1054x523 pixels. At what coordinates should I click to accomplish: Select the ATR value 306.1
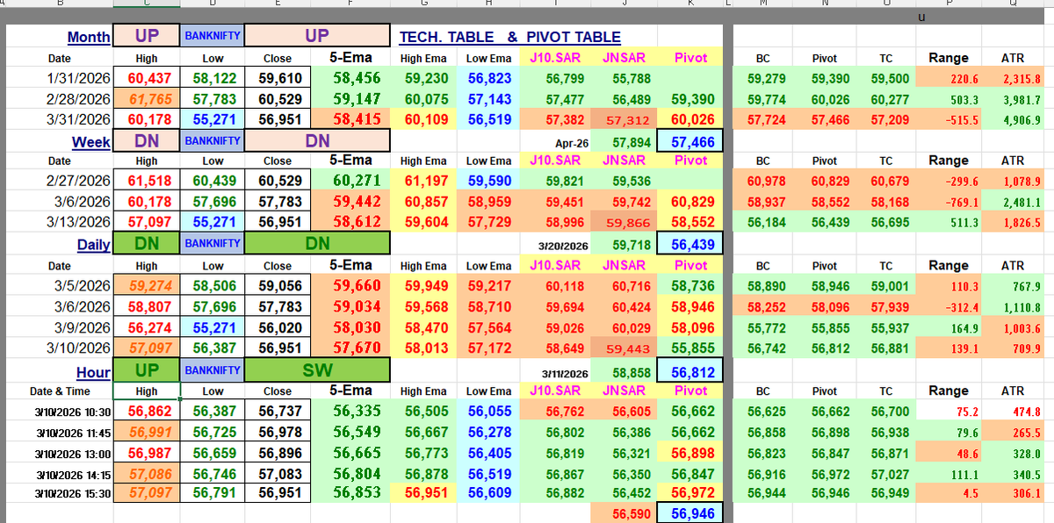tap(1013, 494)
